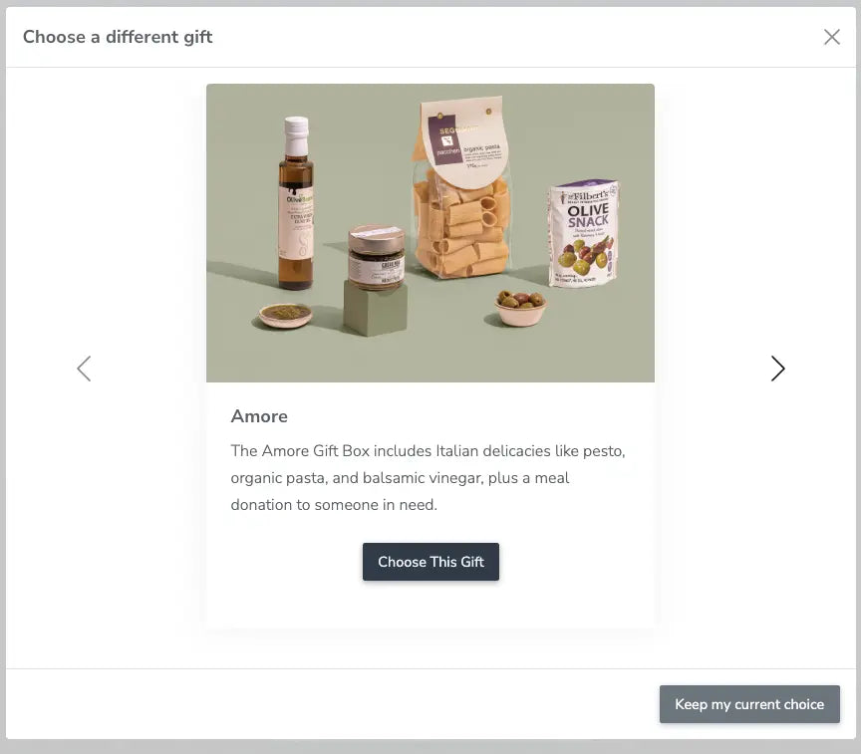The width and height of the screenshot is (861, 754).
Task: Click the organic pasta bag in the photo
Action: (461, 188)
